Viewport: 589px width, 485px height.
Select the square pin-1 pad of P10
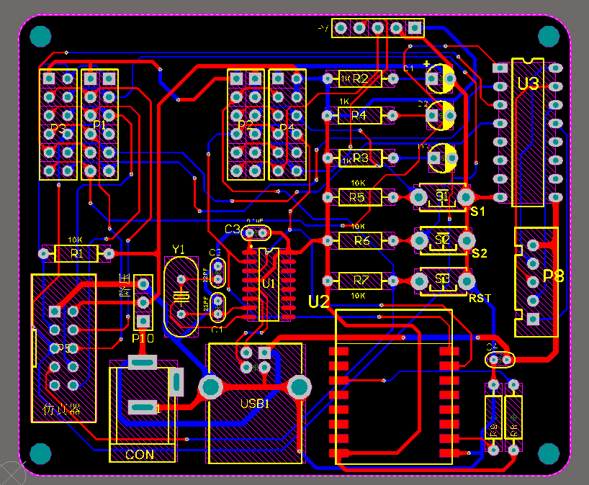(x=143, y=321)
